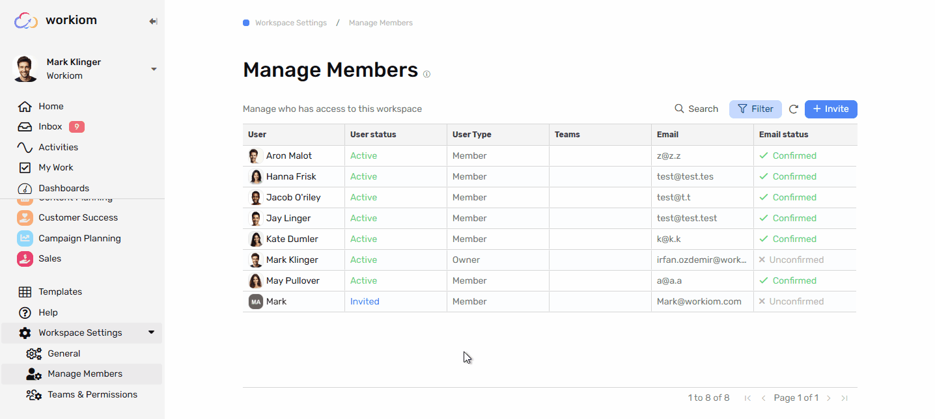The image size is (935, 419).
Task: Open the Sales app in sidebar
Action: click(49, 258)
